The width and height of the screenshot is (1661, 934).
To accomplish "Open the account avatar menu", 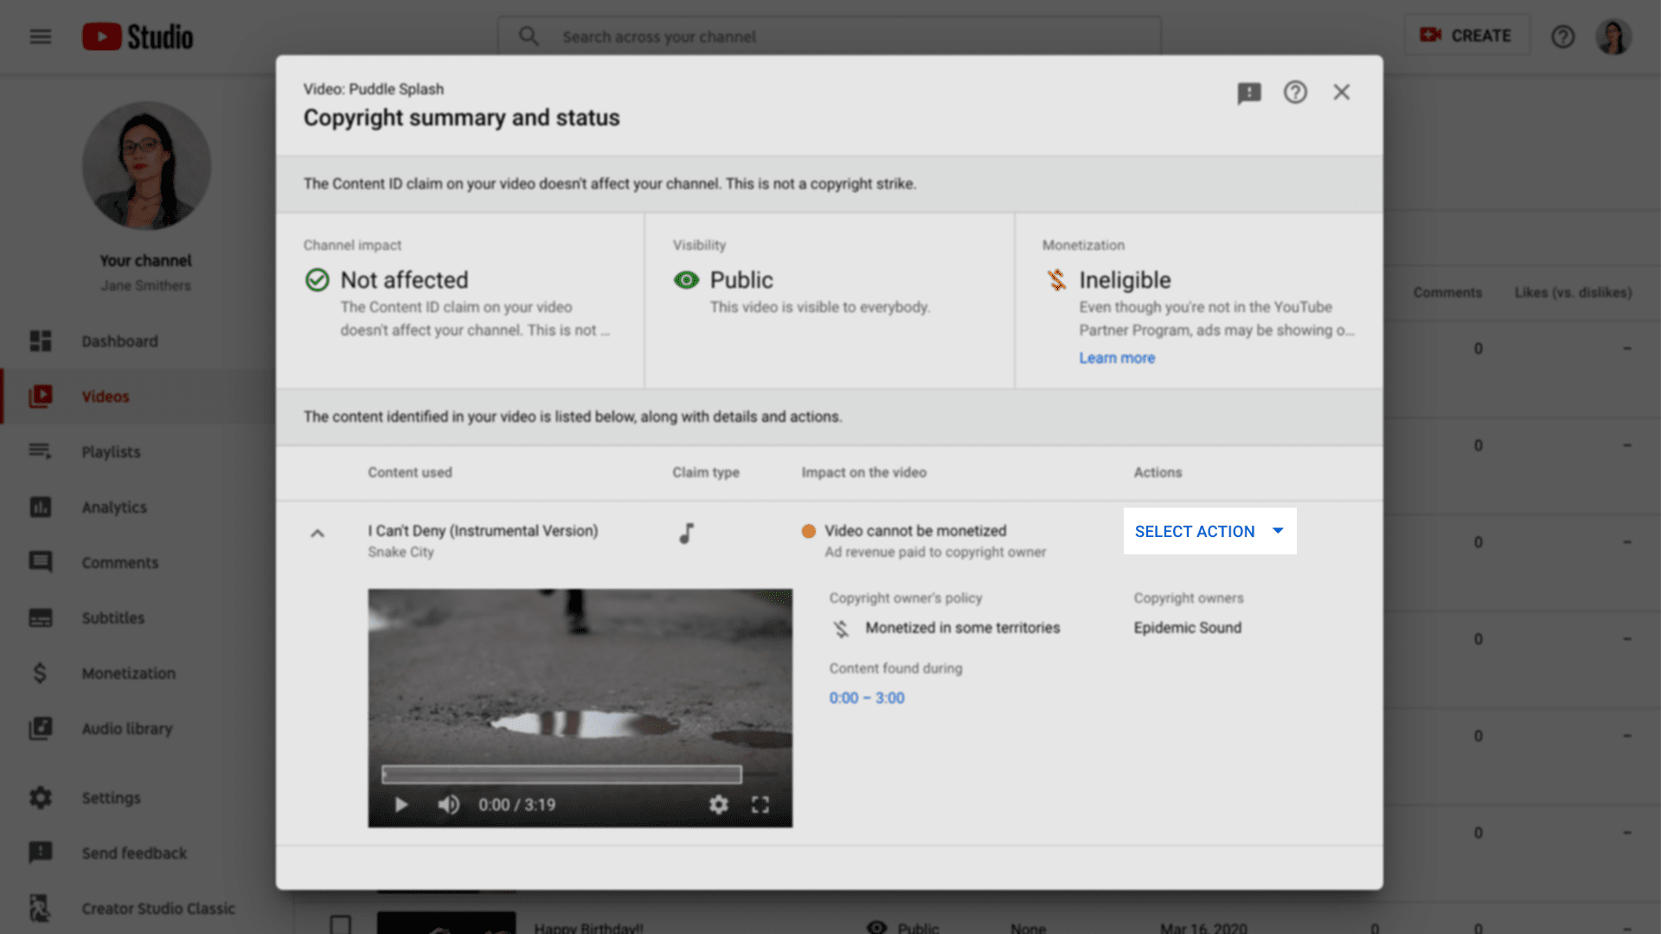I will (x=1613, y=36).
